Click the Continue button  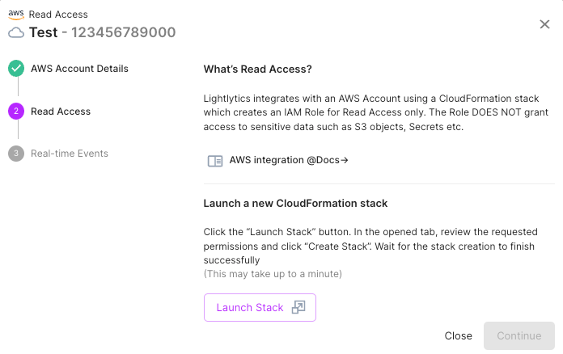tap(519, 335)
